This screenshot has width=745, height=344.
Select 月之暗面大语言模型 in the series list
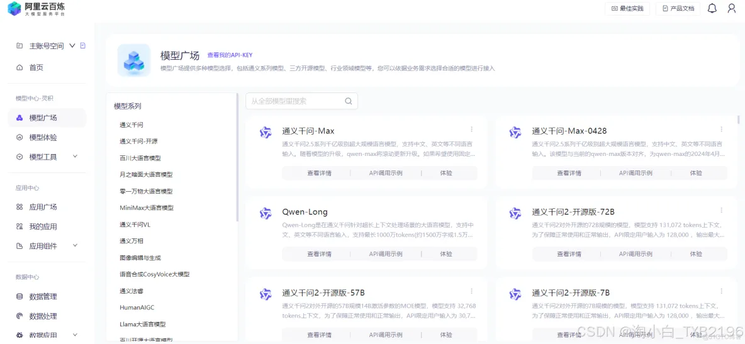pos(147,174)
